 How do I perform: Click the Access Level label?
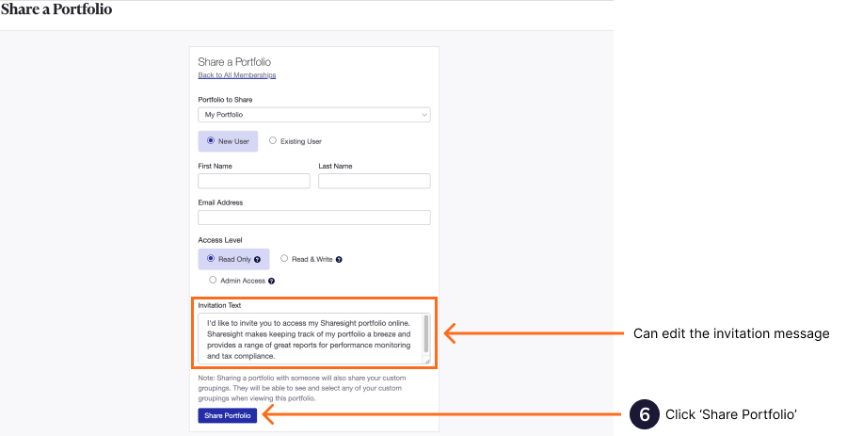point(220,240)
